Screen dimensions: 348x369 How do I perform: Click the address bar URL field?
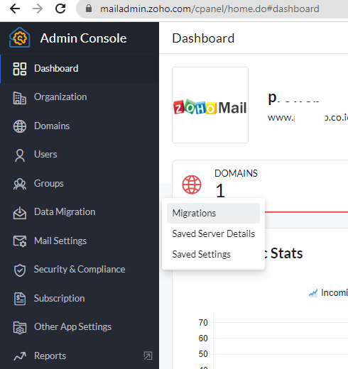point(212,9)
